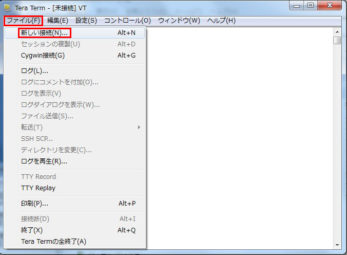Click the Tera Term title bar icon
The image size is (347, 255).
(8, 7)
